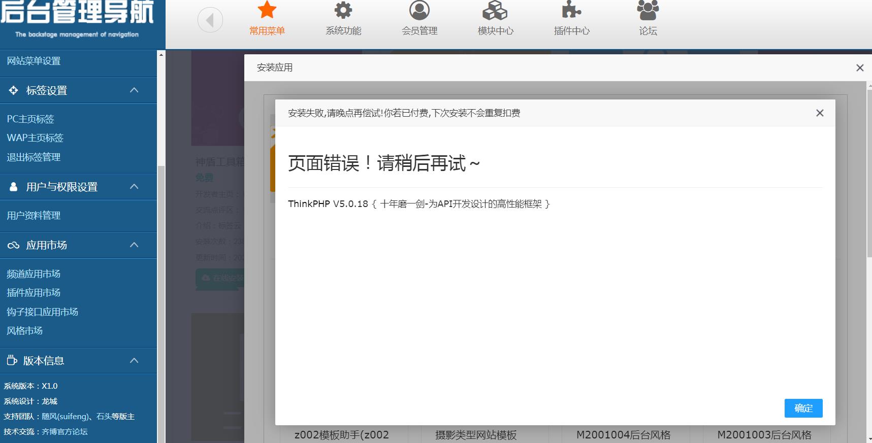The image size is (872, 443).
Task: Go to 风格市场 in the sidebar
Action: [x=25, y=331]
